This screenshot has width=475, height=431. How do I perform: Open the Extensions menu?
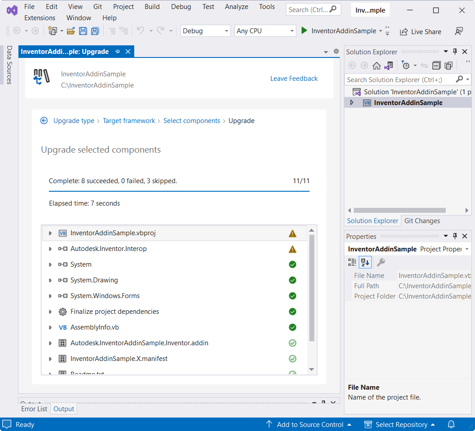pos(40,18)
